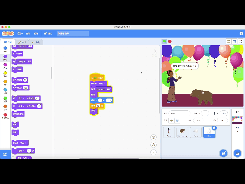This screenshot has height=184, width=245.
Task: Click the Hide sprite crossed-eye toggle
Action: 177,120
